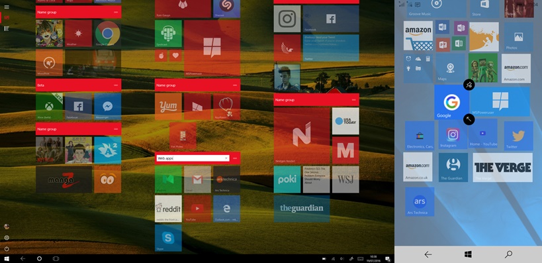Screen dimensions: 542x263
Task: Open the hamburger menu in Start
Action: tap(7, 7)
